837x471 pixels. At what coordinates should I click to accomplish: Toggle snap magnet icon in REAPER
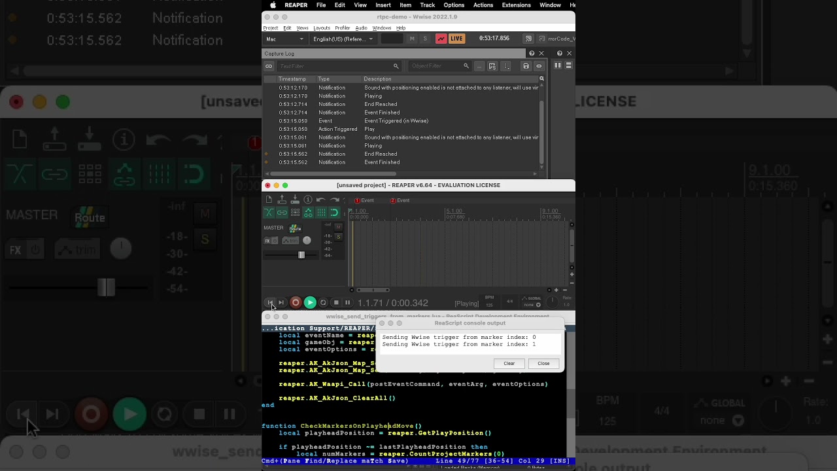[334, 213]
